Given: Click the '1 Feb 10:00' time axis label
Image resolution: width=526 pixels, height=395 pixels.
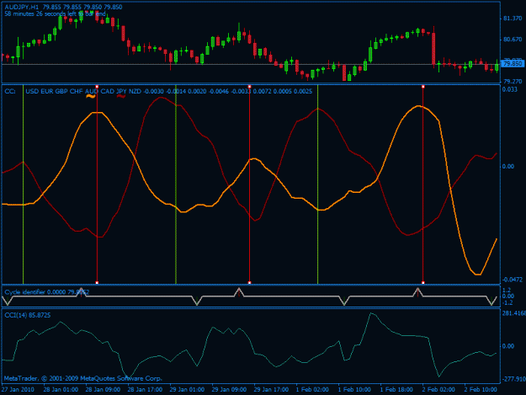Looking at the screenshot, I should 354,390.
